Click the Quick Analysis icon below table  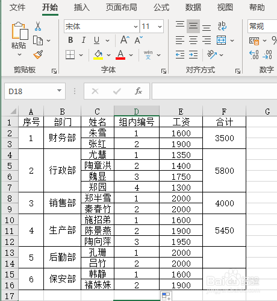pyautogui.click(x=166, y=296)
